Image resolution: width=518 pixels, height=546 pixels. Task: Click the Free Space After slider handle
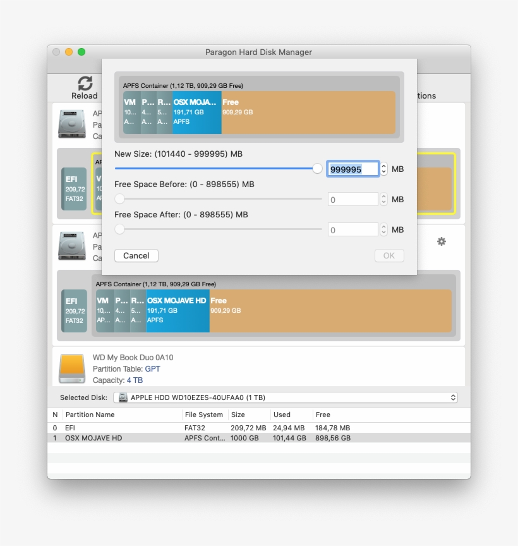[x=120, y=229]
